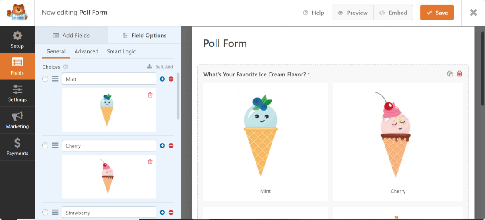Click the Mint choice drag handle
The height and width of the screenshot is (220, 485).
point(55,79)
